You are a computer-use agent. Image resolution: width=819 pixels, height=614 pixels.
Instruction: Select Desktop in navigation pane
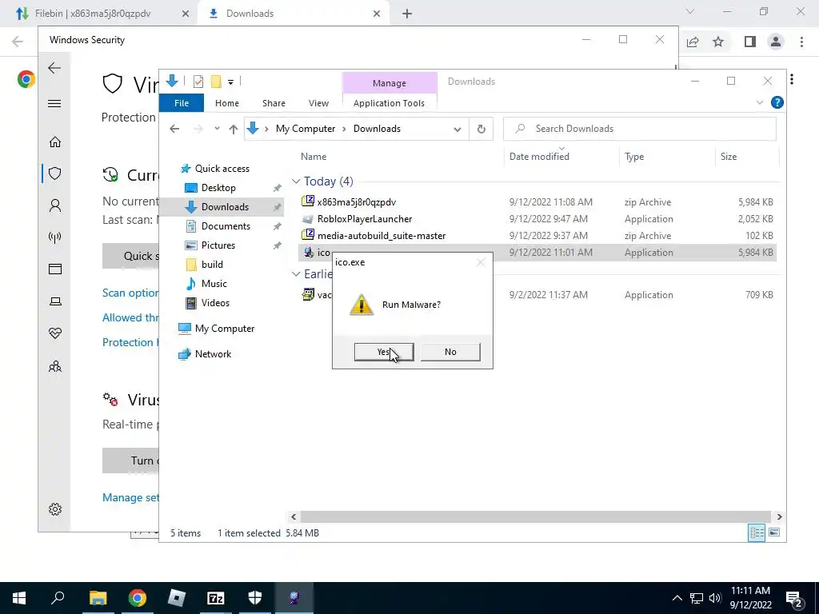[x=218, y=187]
